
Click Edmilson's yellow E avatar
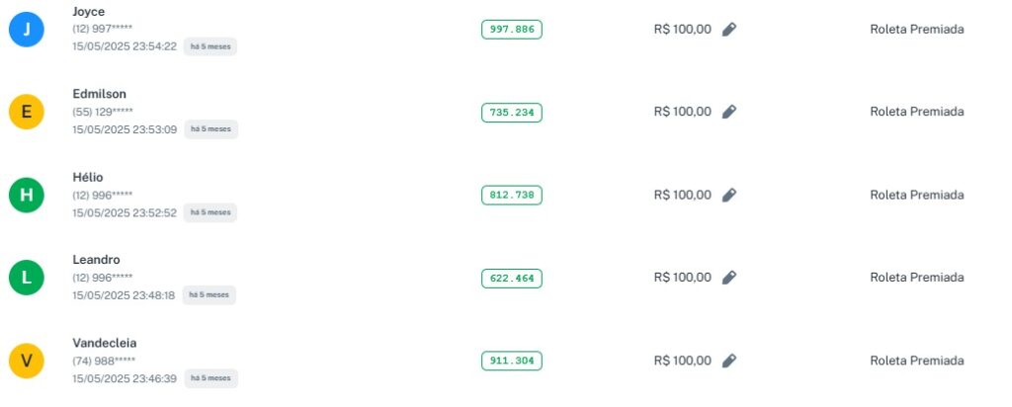click(27, 113)
